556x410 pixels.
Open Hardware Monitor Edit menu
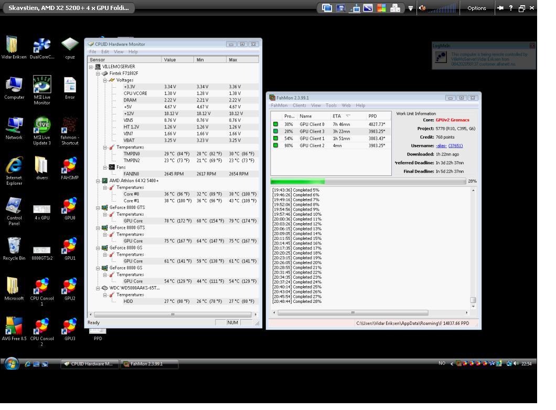click(x=105, y=52)
